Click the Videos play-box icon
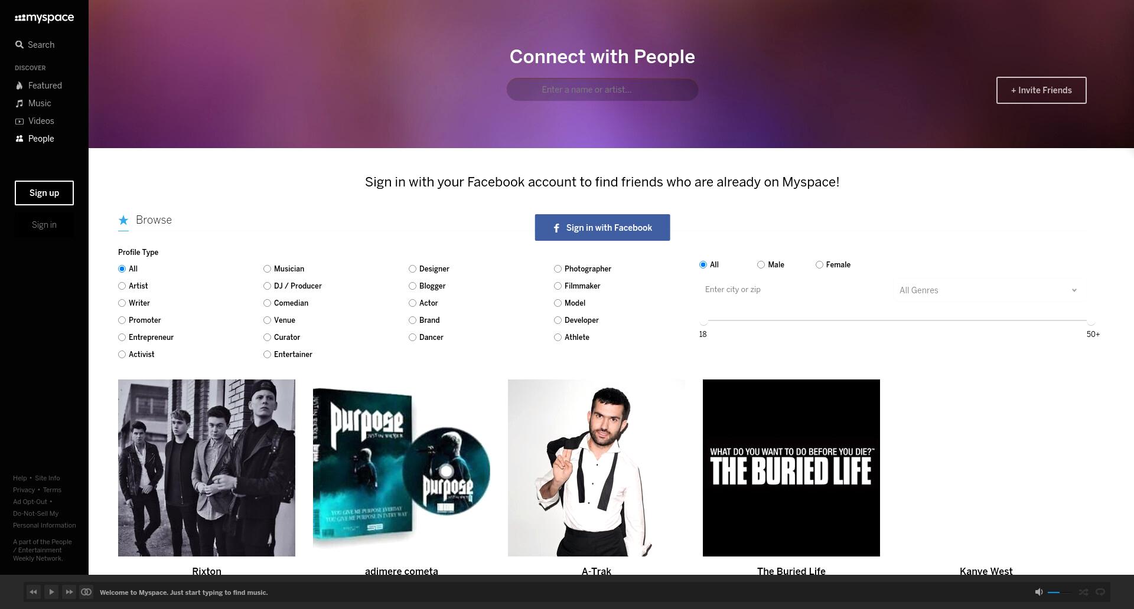 click(x=19, y=121)
